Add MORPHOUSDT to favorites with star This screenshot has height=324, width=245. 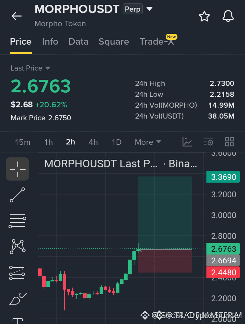coord(204,16)
